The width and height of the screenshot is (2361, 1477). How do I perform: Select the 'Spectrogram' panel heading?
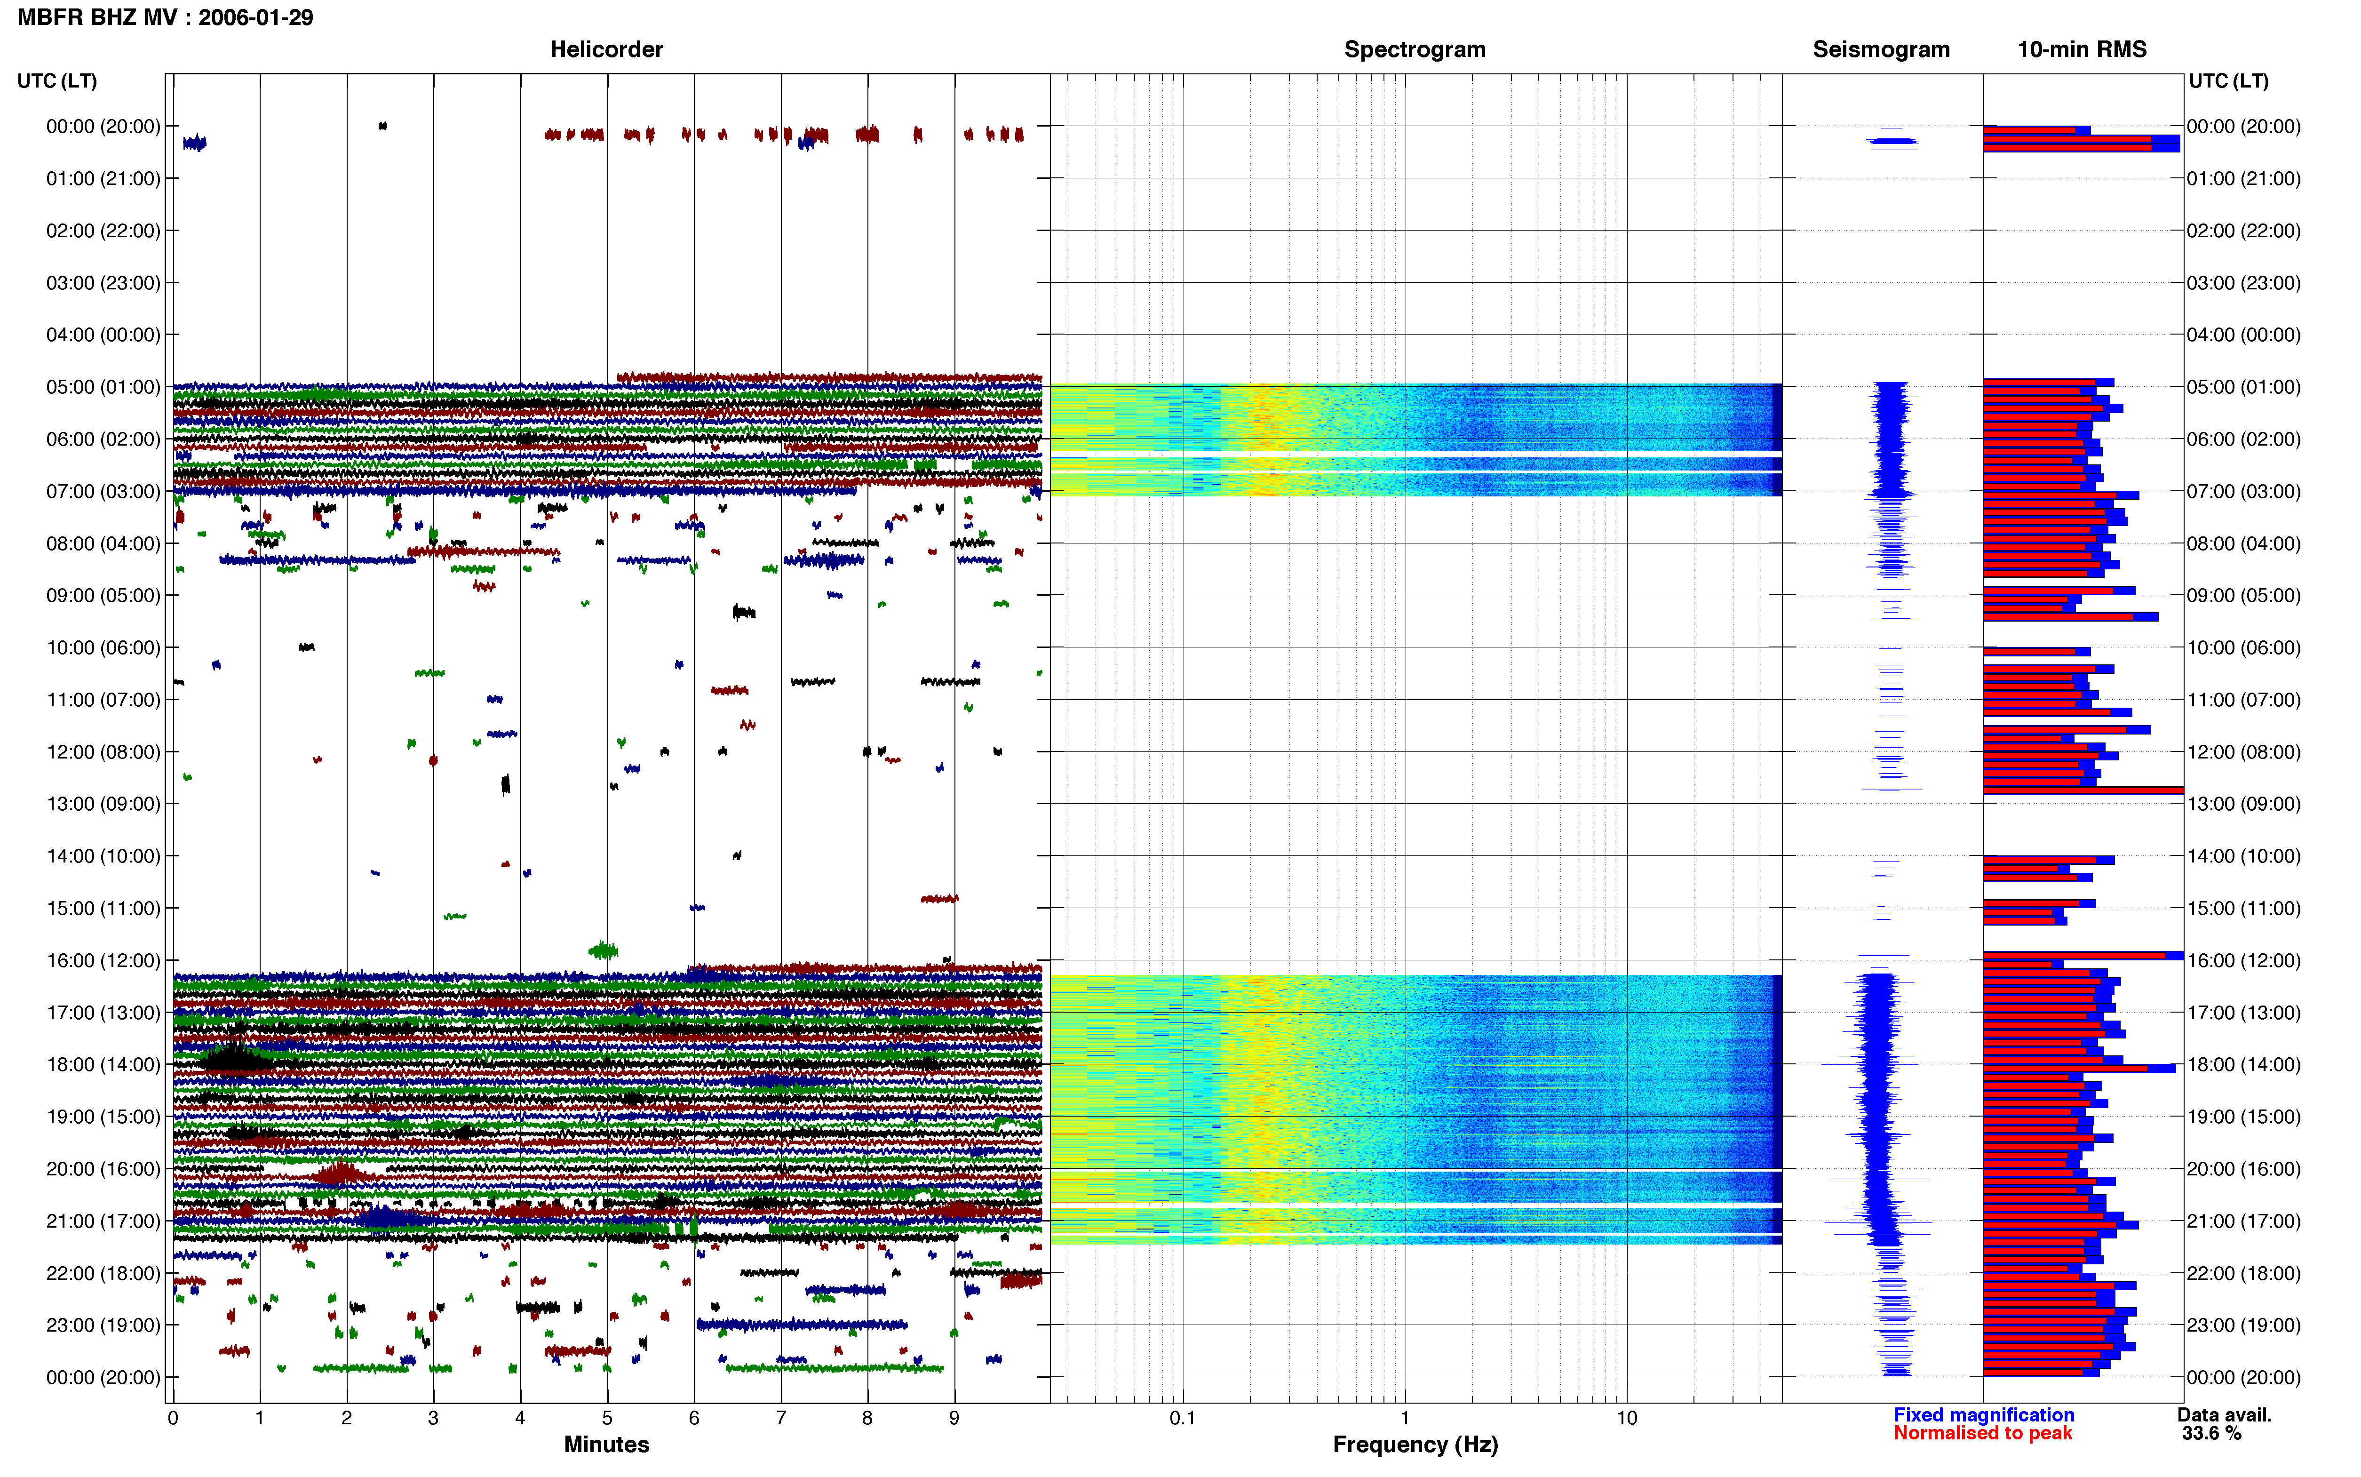[x=1415, y=49]
